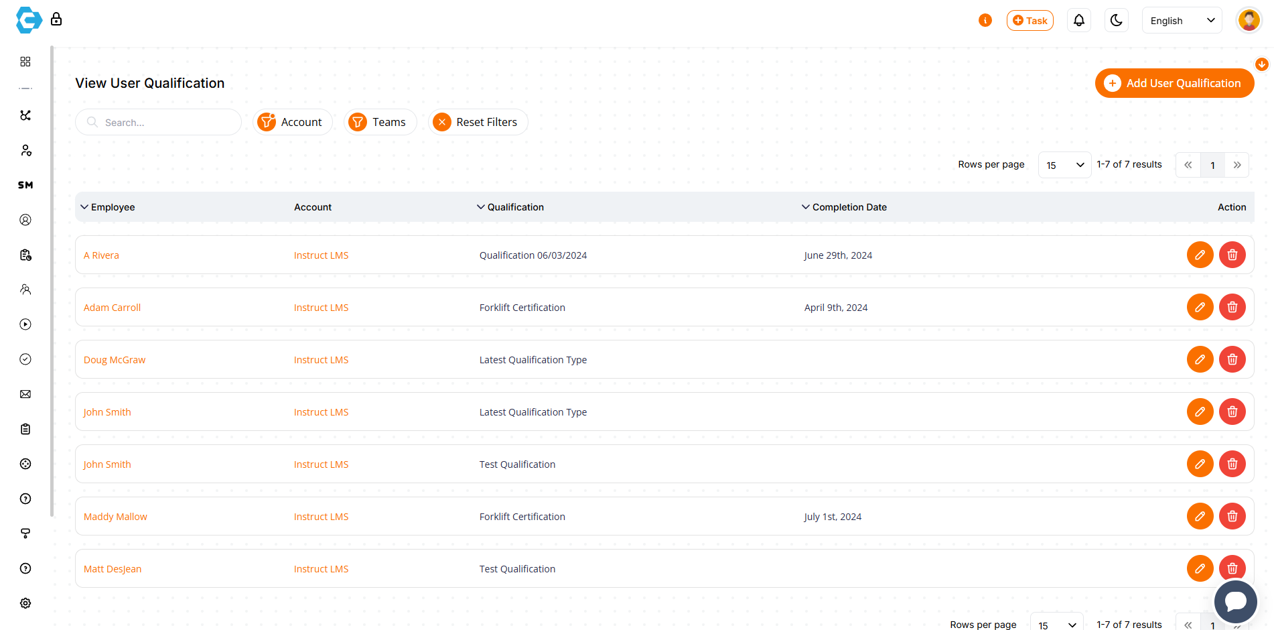The height and width of the screenshot is (630, 1274).
Task: Click the Add User Qualification button
Action: 1174,83
